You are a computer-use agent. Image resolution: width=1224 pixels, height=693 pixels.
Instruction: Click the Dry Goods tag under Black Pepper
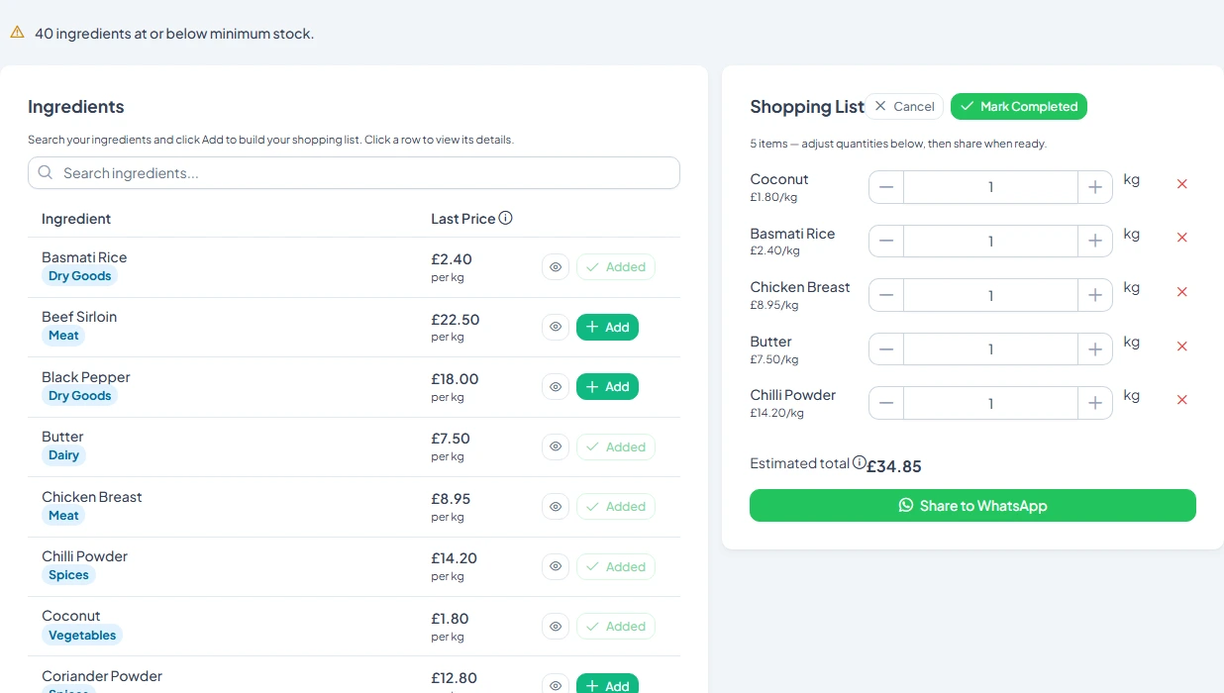[79, 396]
